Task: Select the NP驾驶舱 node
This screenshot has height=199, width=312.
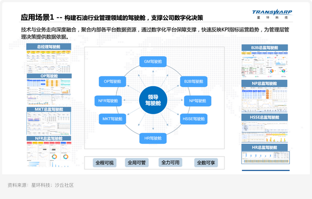Action: [x=198, y=101]
